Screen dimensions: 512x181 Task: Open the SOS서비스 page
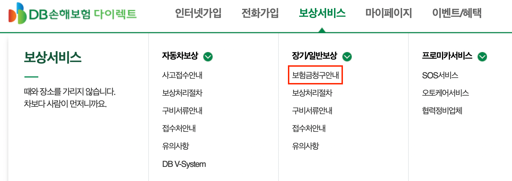coord(441,75)
